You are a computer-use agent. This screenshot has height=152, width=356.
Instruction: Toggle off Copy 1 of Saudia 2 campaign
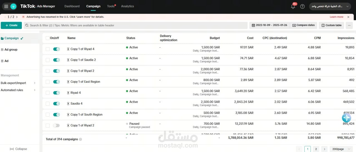[56, 60]
